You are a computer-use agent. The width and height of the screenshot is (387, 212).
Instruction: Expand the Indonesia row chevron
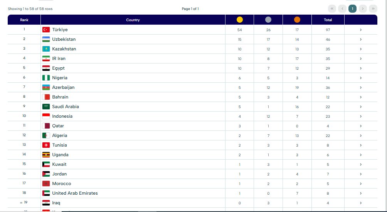coord(360,116)
